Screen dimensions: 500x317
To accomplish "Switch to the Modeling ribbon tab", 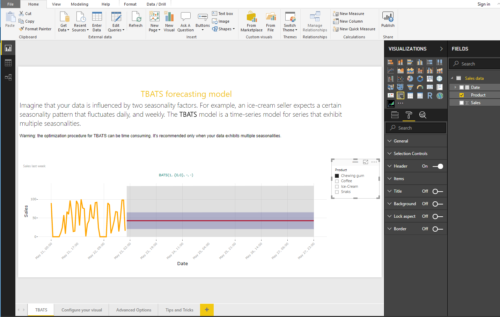I will click(80, 4).
